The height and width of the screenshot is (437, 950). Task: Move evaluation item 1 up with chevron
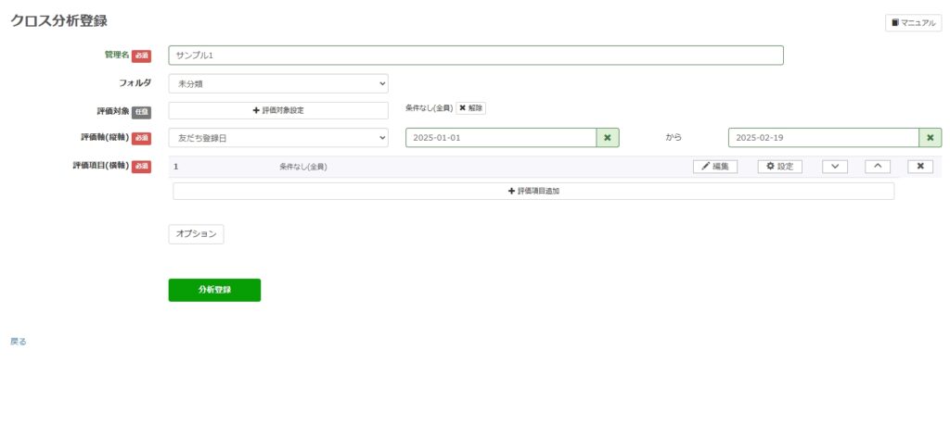877,167
